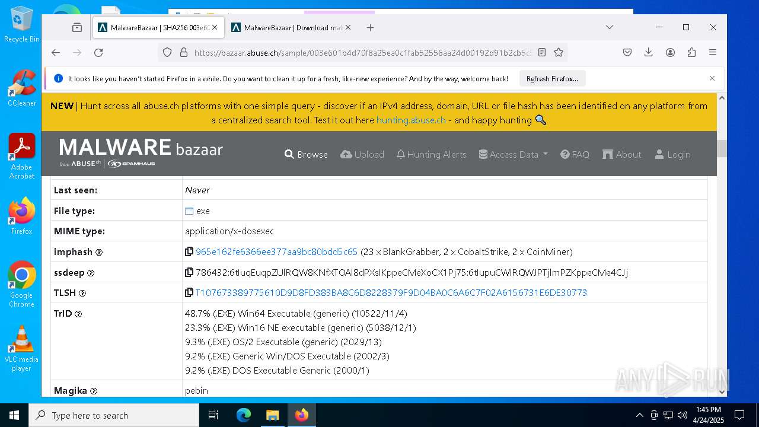759x427 pixels.
Task: Select the pebin Magika value
Action: (196, 391)
